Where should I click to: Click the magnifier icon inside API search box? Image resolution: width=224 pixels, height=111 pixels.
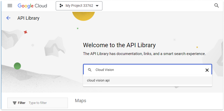90,70
